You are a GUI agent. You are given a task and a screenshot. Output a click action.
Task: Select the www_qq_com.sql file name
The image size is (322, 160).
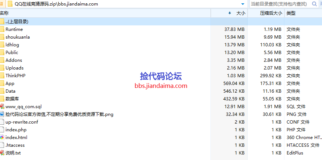click(x=24, y=107)
